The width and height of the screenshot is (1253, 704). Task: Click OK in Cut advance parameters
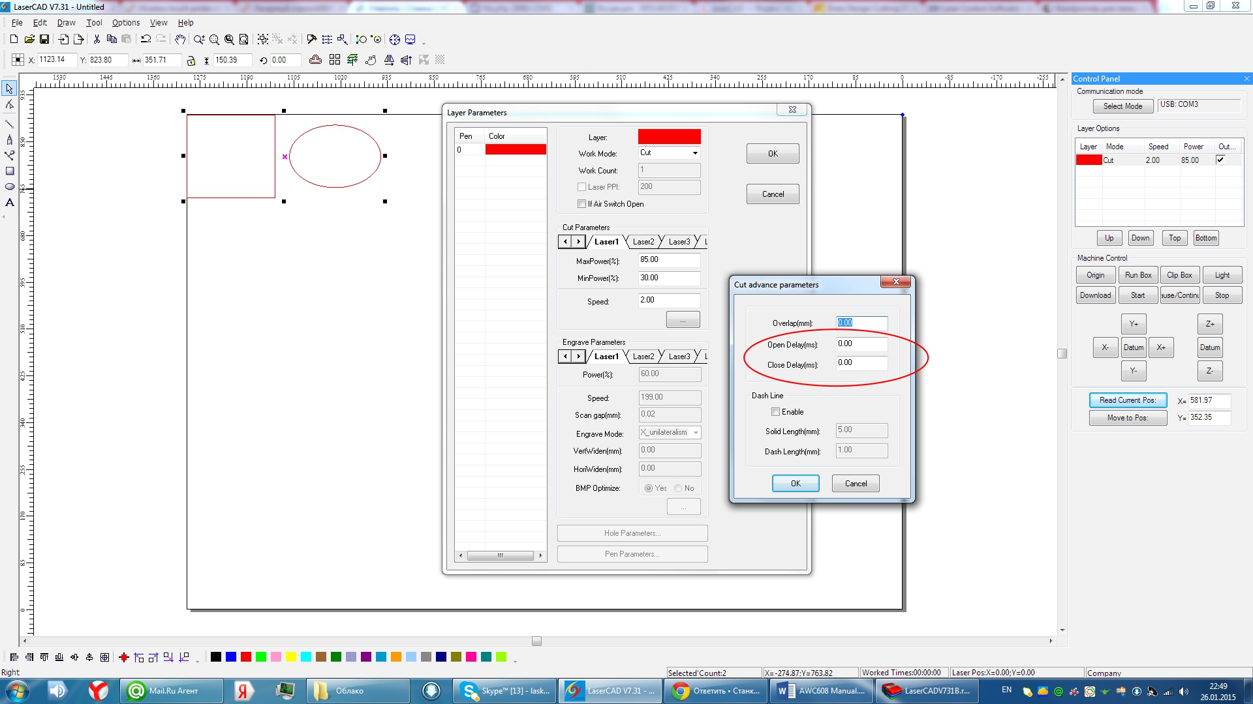coord(796,484)
